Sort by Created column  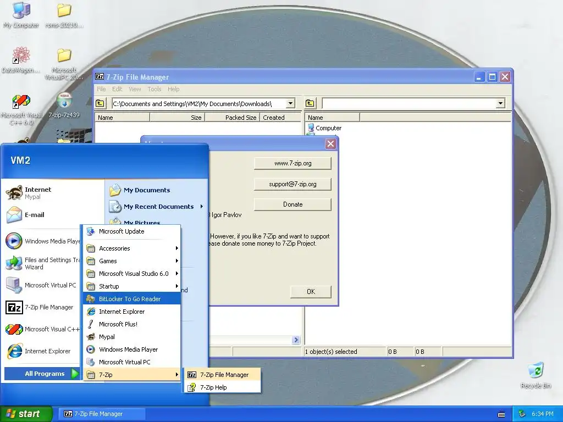point(280,118)
